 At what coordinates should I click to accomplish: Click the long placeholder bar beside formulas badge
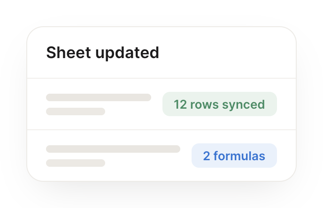(113, 149)
